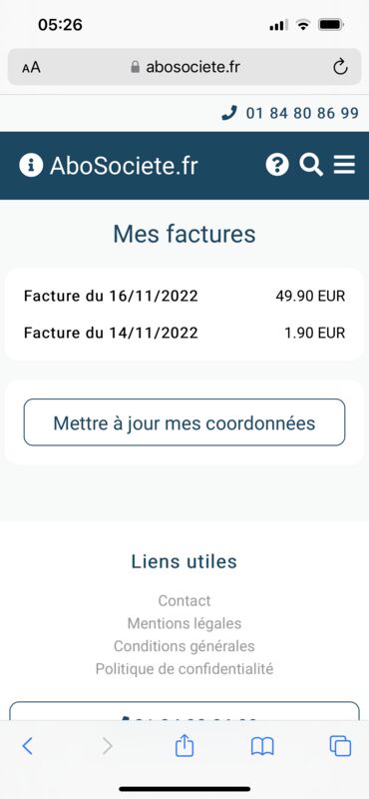The height and width of the screenshot is (799, 369).
Task: Open the Conditions générales link
Action: 184,646
